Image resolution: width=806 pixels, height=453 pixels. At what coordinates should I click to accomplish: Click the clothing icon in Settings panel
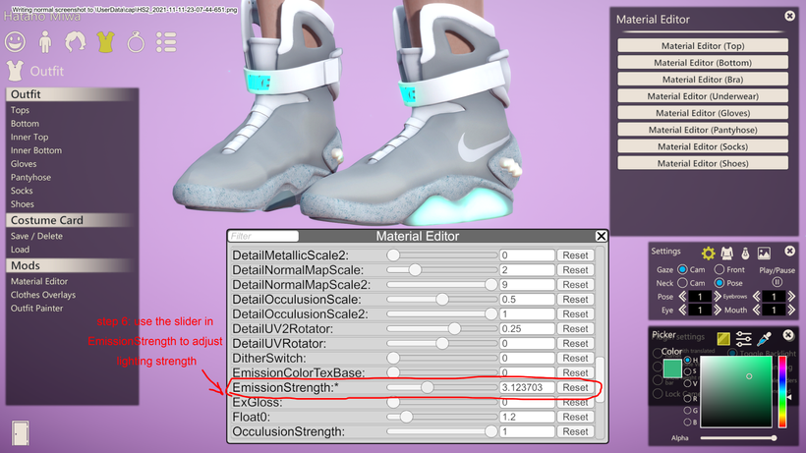click(x=726, y=253)
